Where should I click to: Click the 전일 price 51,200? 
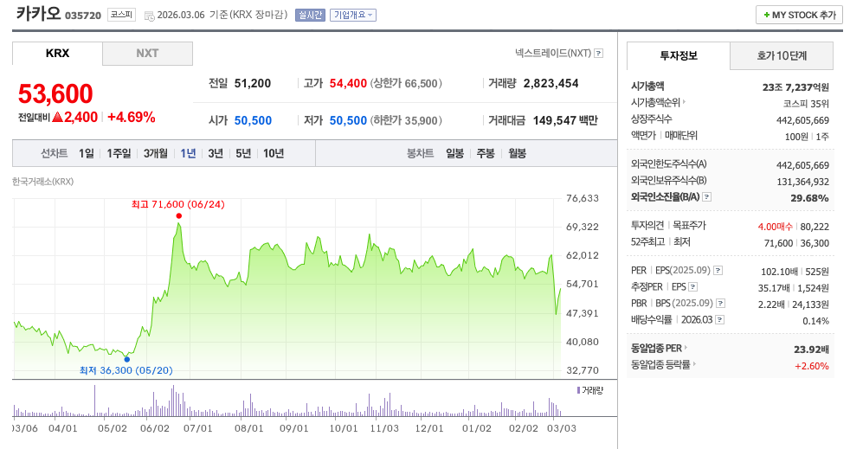(253, 83)
